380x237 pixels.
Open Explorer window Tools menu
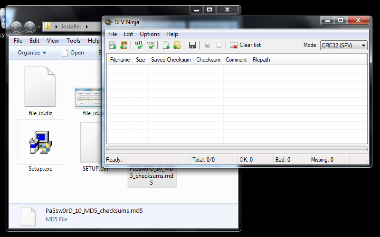pos(74,41)
